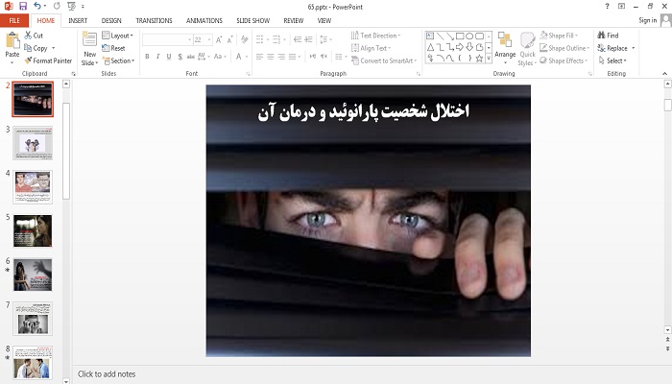Open Select dropdown in Editing group
The image size is (672, 384).
(612, 60)
